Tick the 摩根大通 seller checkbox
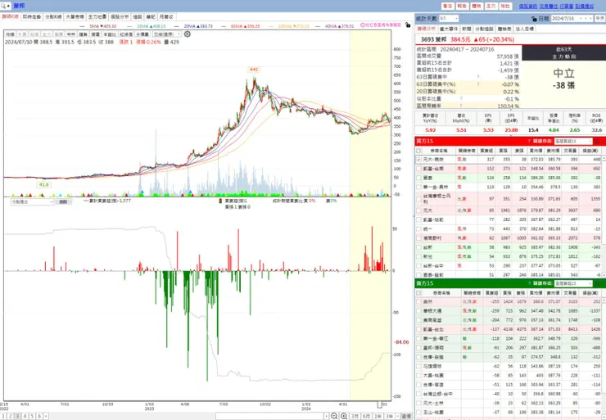 (x=418, y=311)
